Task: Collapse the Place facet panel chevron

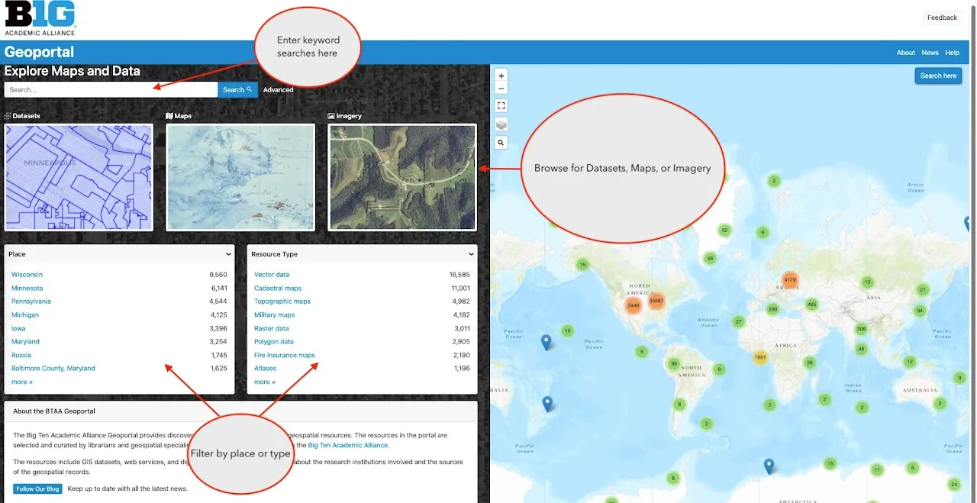Action: point(228,254)
